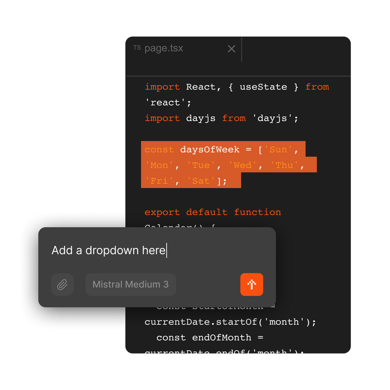
Task: Click the React identifier in first import
Action: click(200, 87)
